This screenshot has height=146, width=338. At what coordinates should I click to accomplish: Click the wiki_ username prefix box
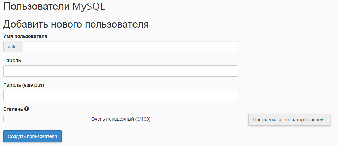coord(13,47)
